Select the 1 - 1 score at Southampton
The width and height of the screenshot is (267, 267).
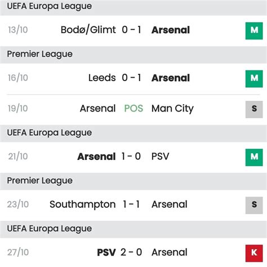point(131,204)
